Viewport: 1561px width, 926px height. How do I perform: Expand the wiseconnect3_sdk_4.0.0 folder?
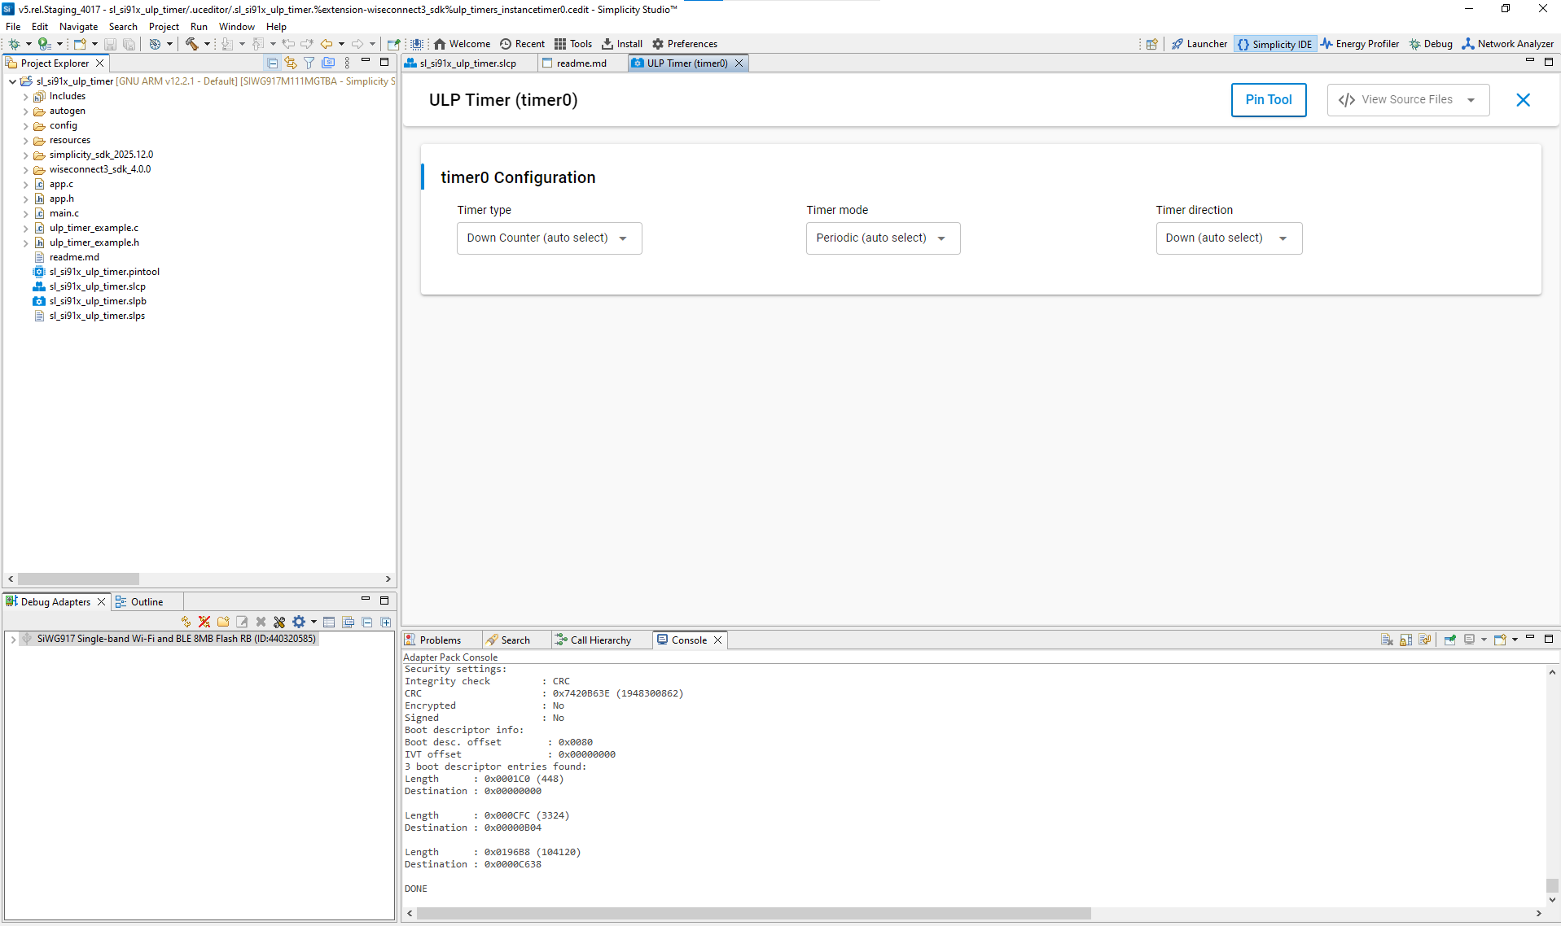25,169
